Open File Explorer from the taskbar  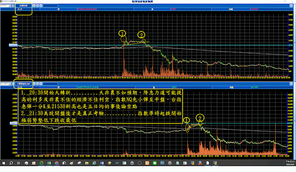click(x=86, y=163)
